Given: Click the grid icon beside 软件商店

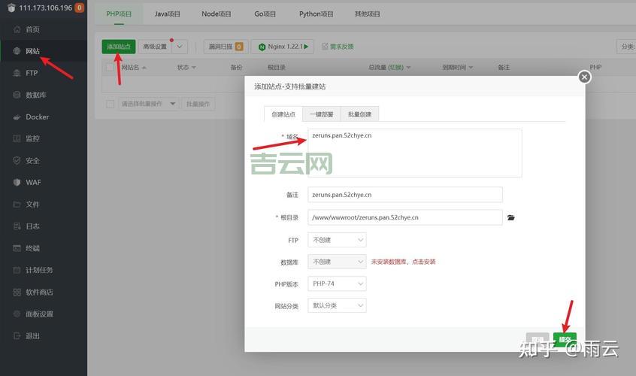Looking at the screenshot, I should pos(17,292).
